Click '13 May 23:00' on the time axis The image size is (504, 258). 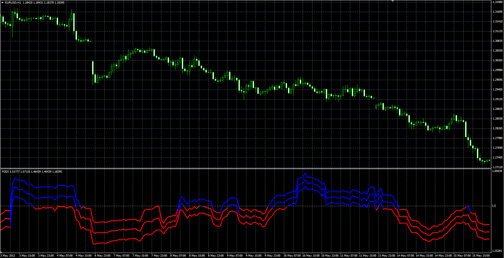click(x=387, y=256)
